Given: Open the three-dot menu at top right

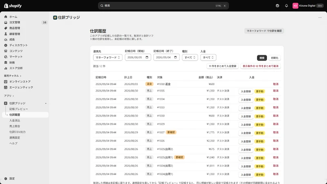Looking at the screenshot, I should (320, 18).
